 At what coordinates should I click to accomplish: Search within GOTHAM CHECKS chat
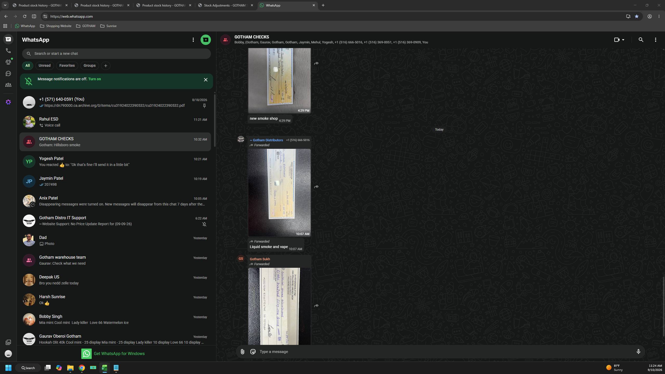641,40
